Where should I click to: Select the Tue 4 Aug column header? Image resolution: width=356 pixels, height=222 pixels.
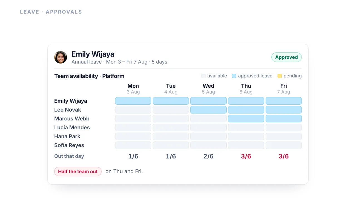[x=171, y=89]
